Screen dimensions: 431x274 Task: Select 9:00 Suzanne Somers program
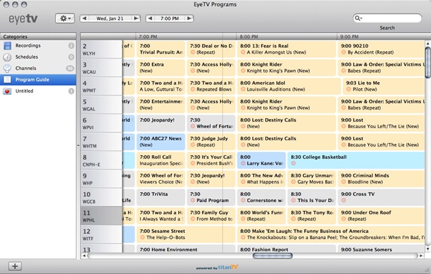tap(382, 248)
